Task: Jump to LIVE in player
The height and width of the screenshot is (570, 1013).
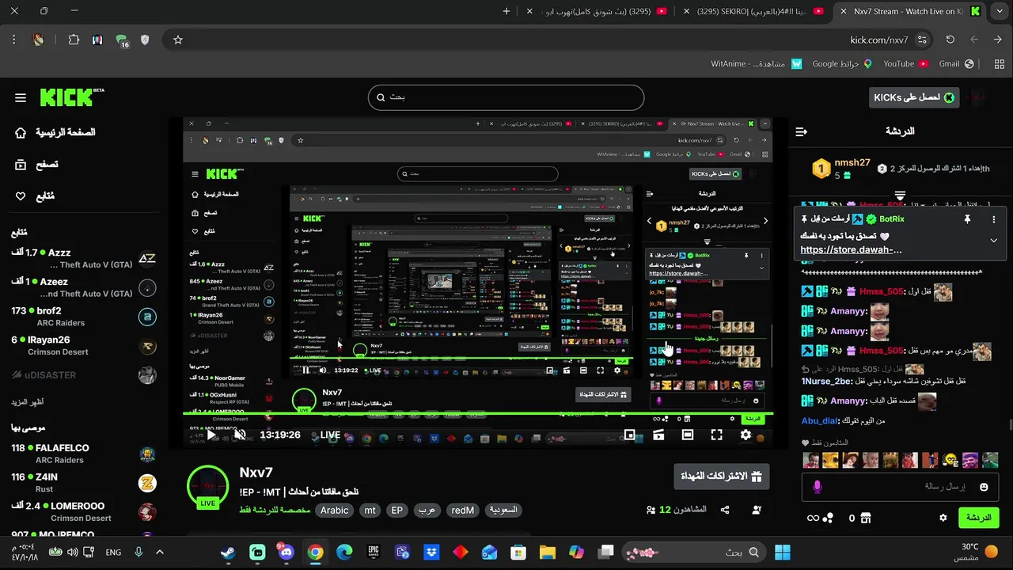Action: [330, 435]
